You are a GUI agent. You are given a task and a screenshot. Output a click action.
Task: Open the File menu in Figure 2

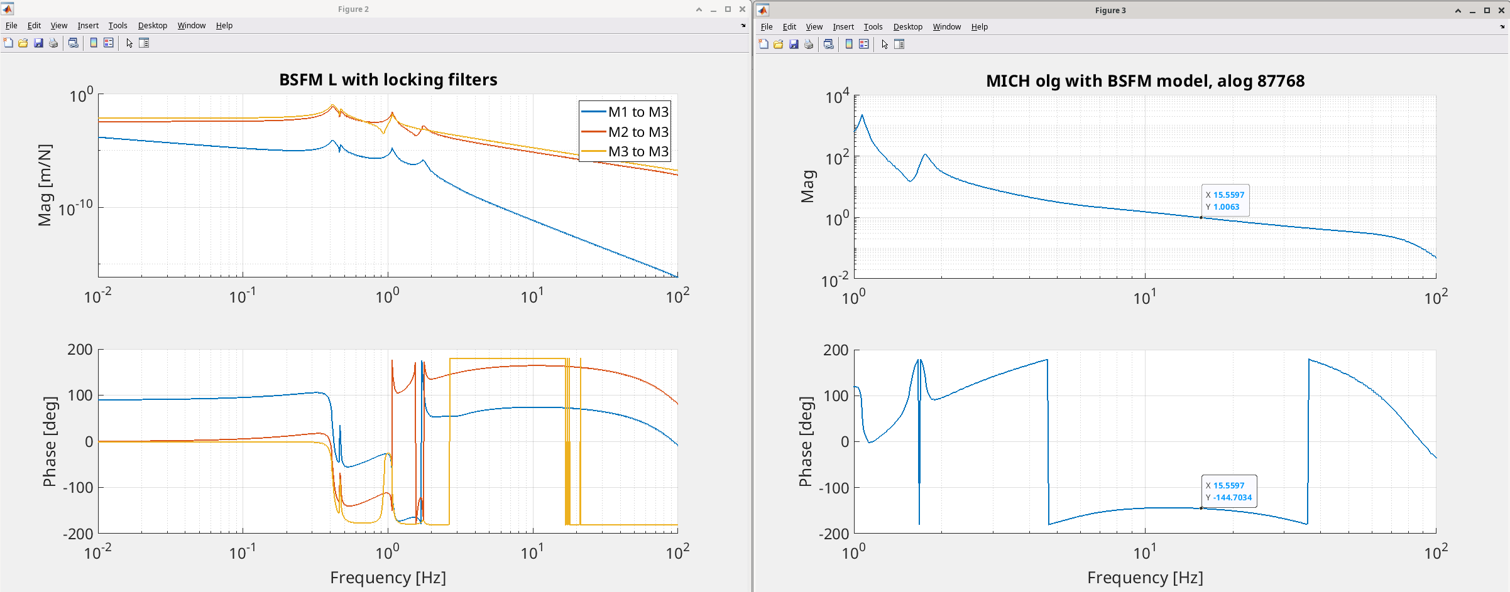[11, 26]
